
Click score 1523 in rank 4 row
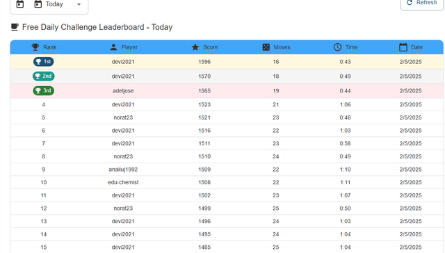coord(204,104)
